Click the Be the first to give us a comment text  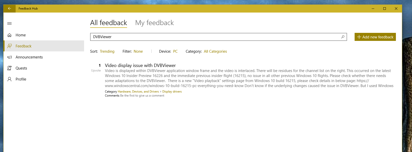click(x=142, y=96)
